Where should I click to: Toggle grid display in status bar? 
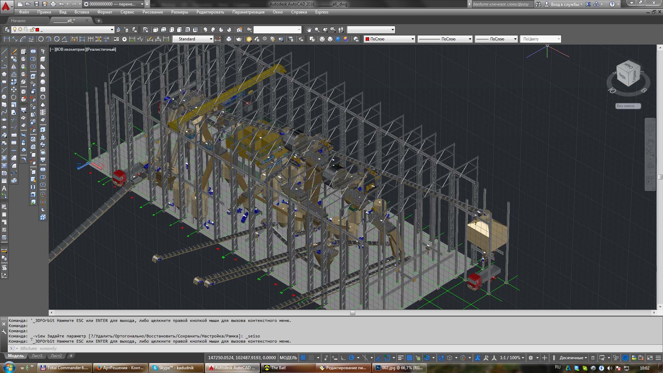click(x=303, y=358)
